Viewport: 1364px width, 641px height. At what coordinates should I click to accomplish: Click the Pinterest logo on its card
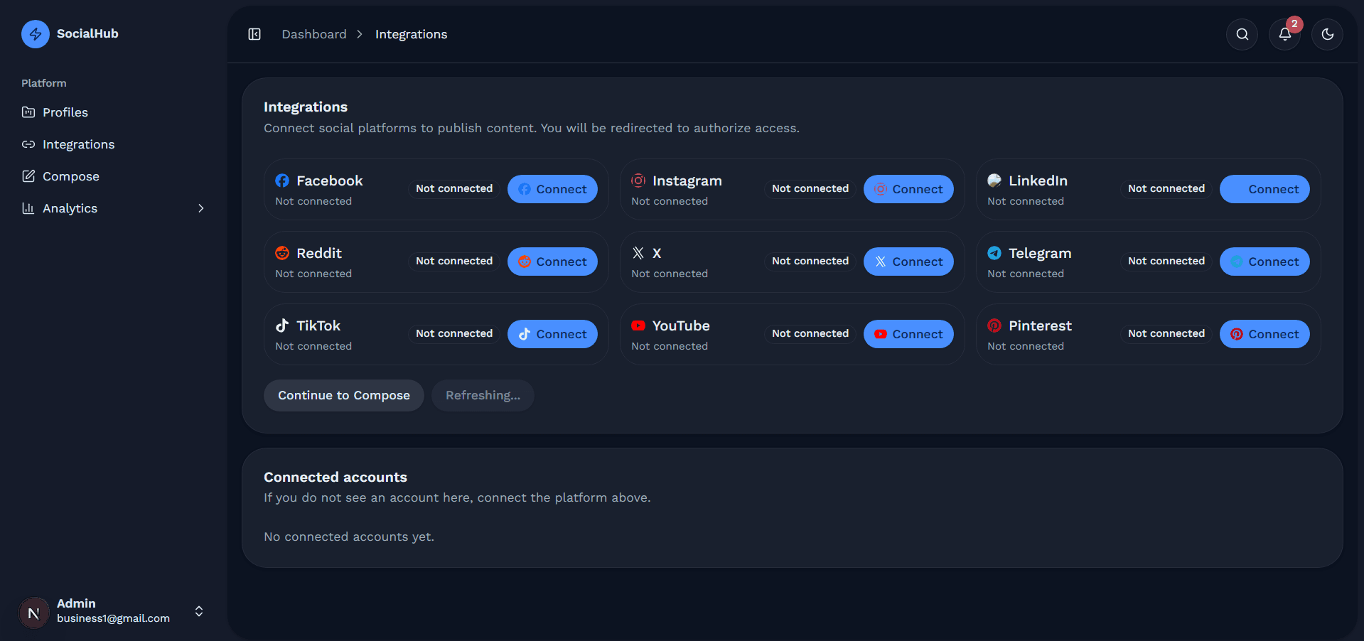click(x=994, y=325)
